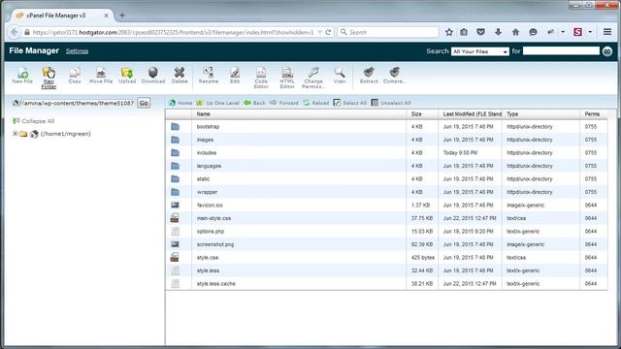Open the Upload tool
The image size is (621, 349).
point(127,76)
